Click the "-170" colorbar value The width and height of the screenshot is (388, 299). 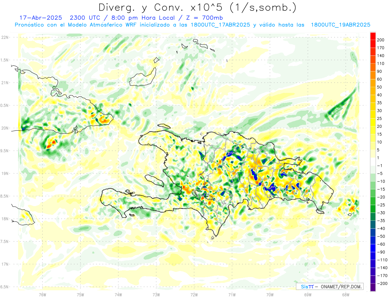(382, 276)
